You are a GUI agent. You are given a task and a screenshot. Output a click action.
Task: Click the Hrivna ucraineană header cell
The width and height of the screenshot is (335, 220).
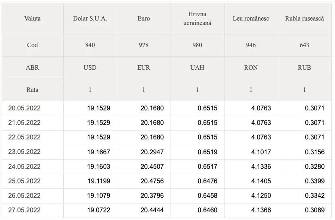[x=198, y=19]
